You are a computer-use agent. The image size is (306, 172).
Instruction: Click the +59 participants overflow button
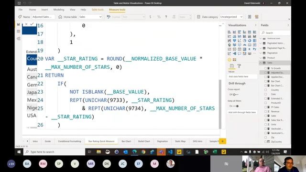tap(11, 164)
